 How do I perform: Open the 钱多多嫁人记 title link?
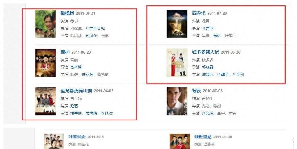click(x=206, y=52)
